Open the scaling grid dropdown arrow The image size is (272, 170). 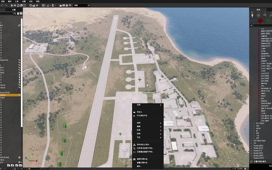[x=55, y=6]
